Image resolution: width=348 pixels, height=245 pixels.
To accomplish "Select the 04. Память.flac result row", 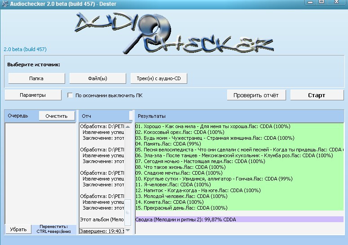I will pos(202,144).
